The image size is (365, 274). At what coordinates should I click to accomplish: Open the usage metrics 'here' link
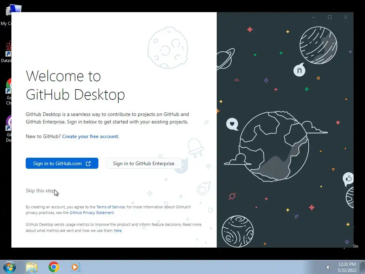click(118, 230)
